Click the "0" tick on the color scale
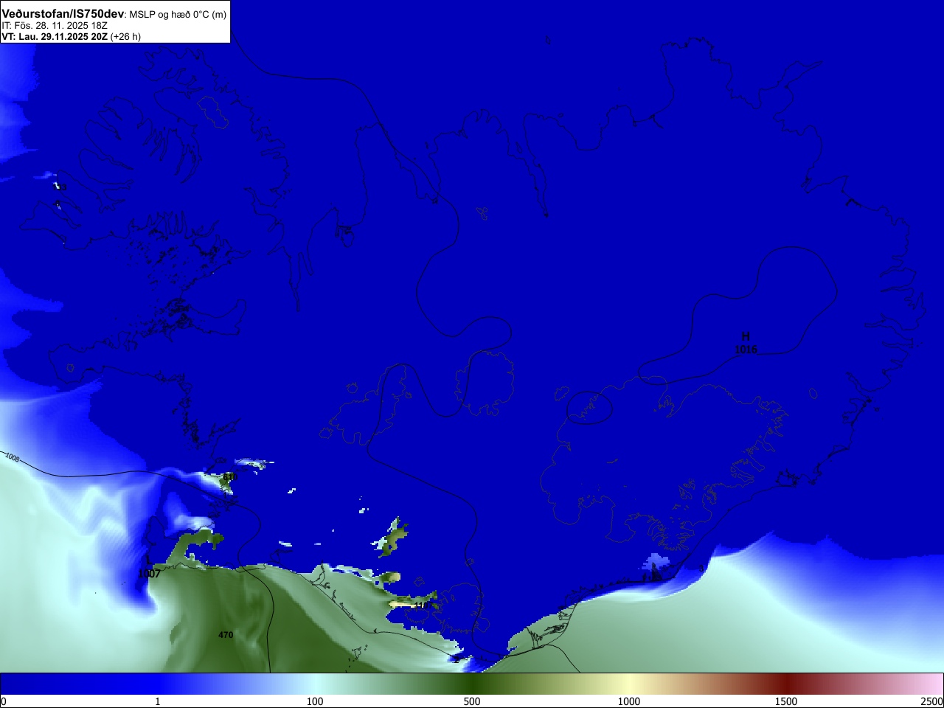Image resolution: width=944 pixels, height=708 pixels. [4, 701]
